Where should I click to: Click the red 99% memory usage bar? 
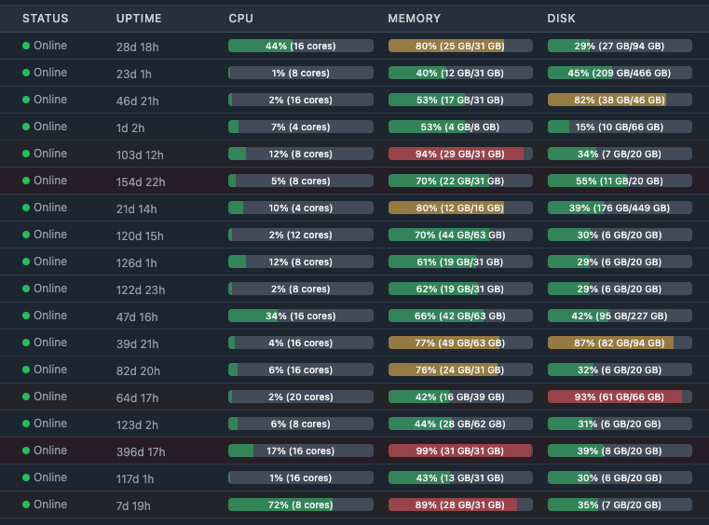[x=460, y=451]
